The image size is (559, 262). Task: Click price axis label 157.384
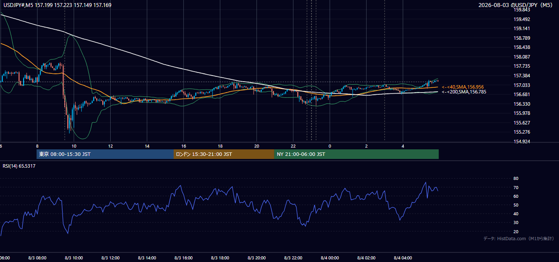[522, 76]
